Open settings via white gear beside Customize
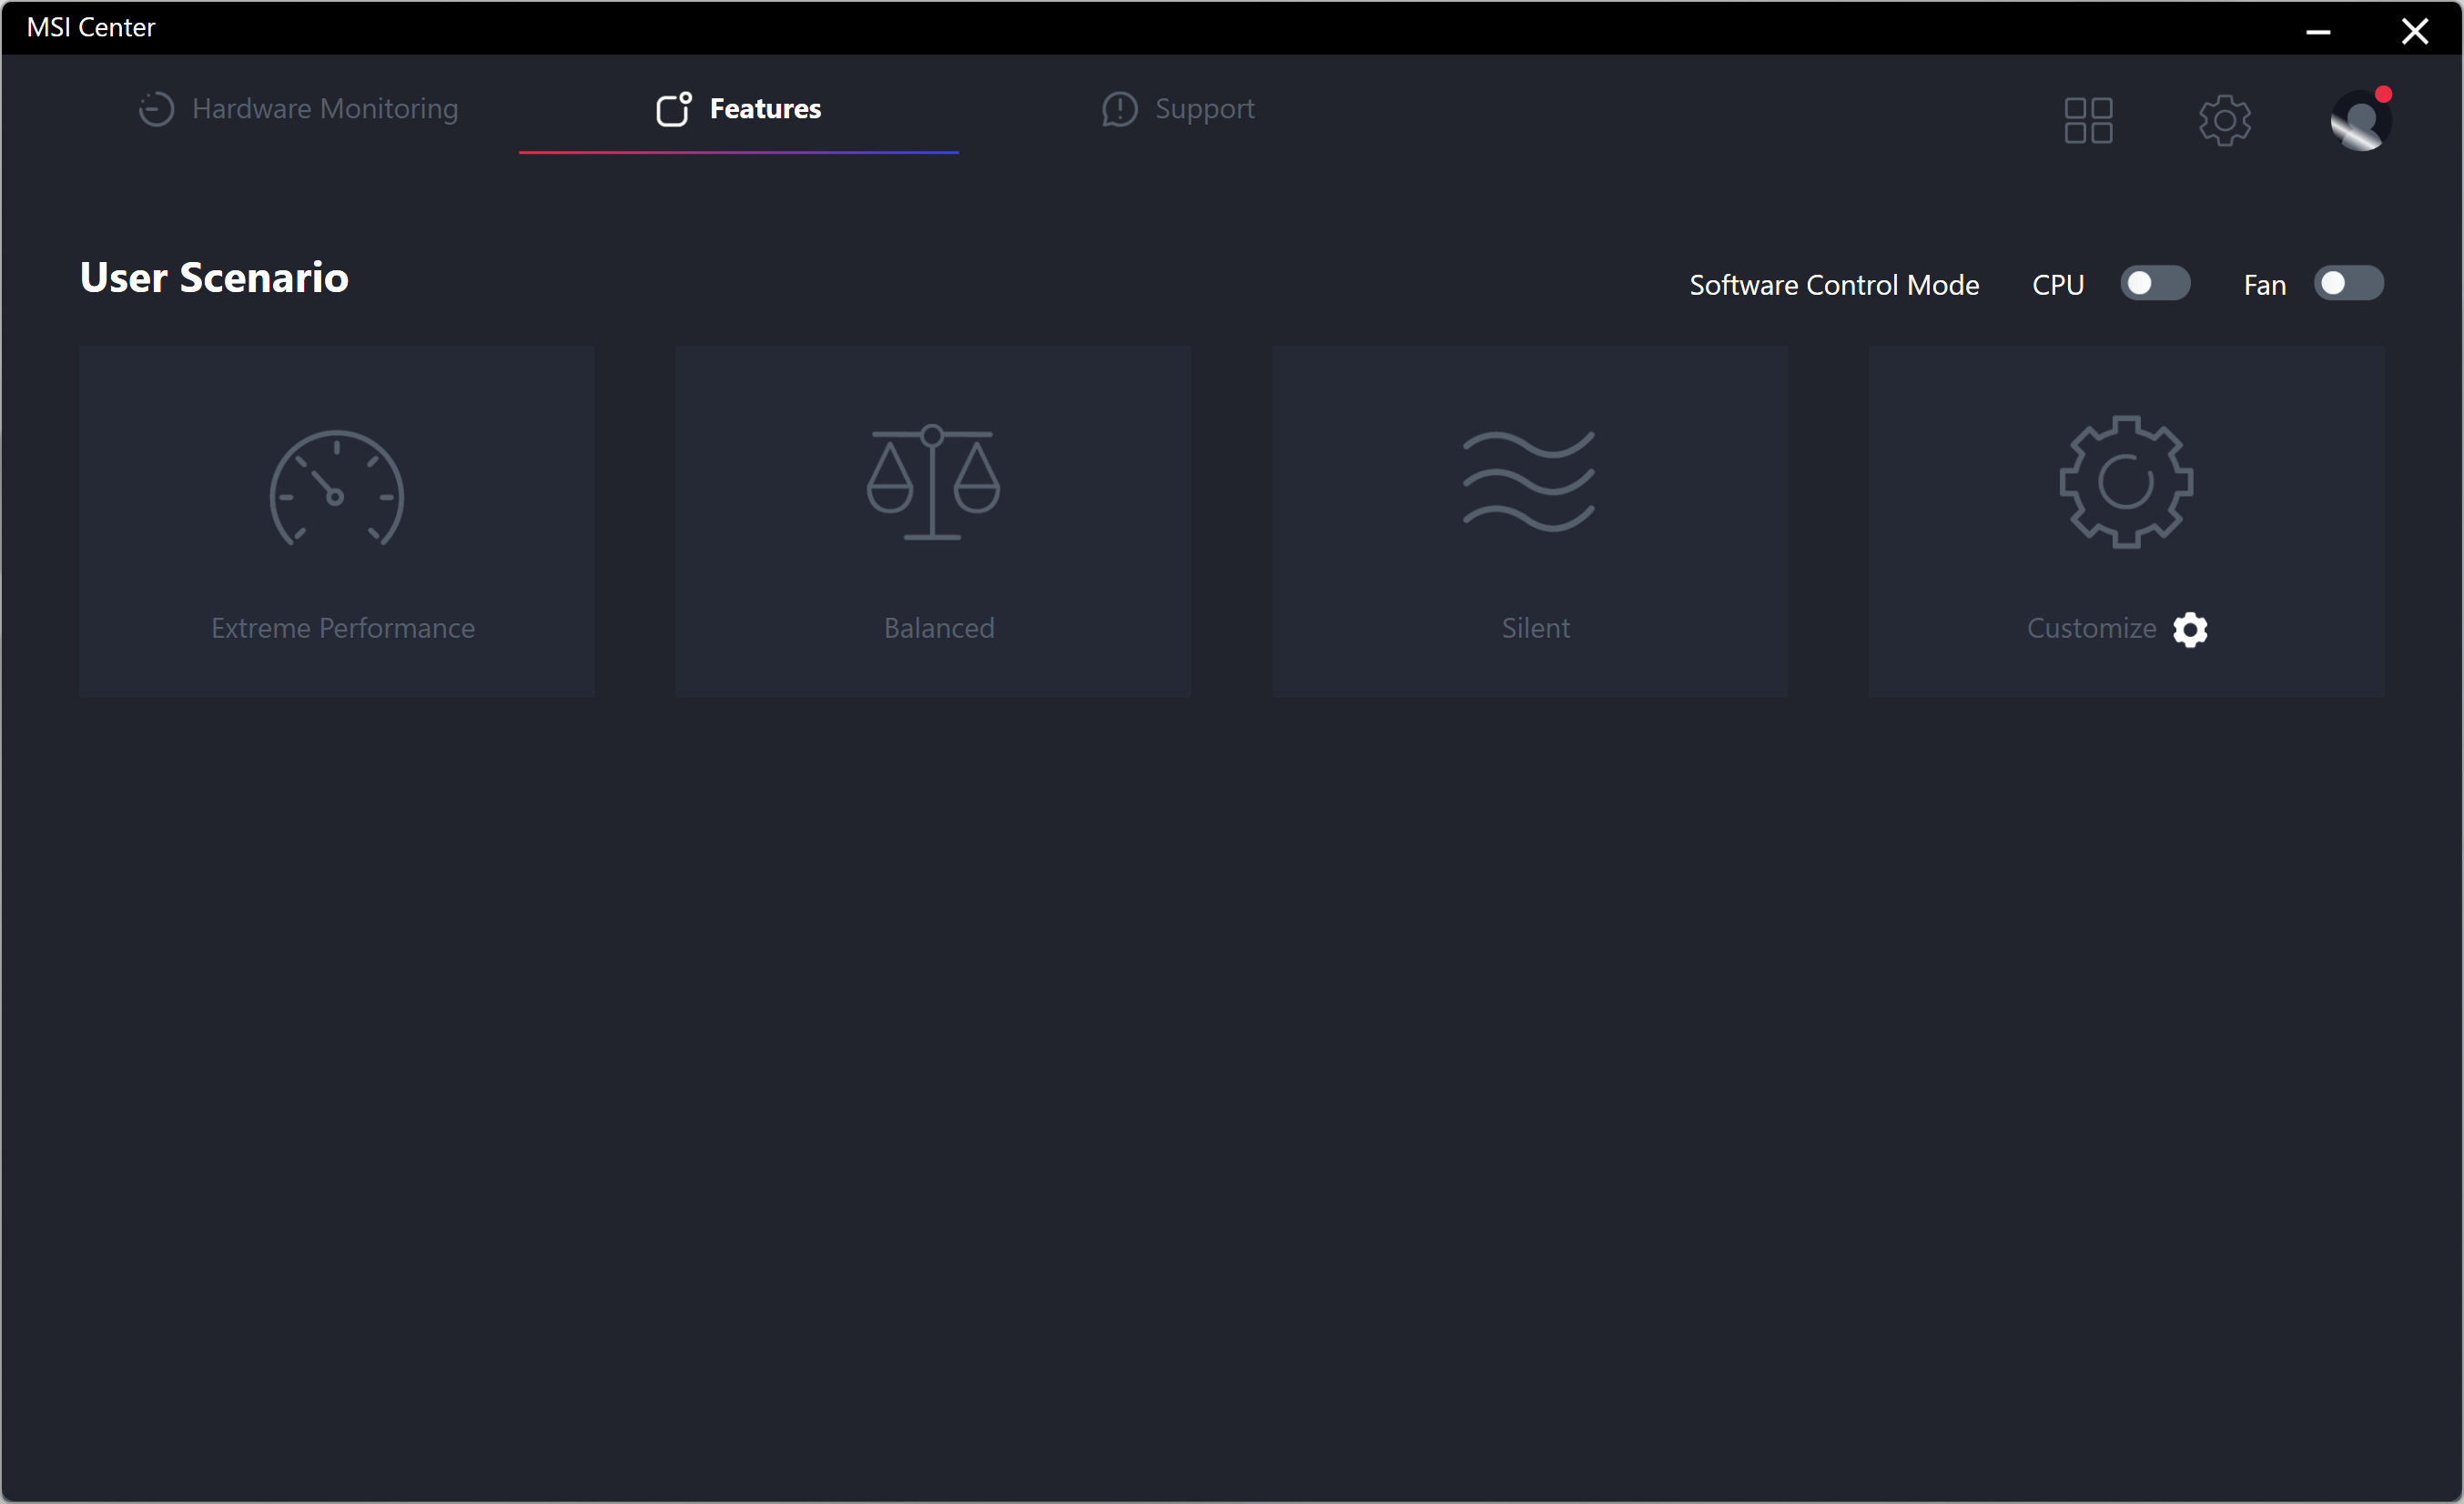This screenshot has height=1504, width=2464. (2189, 630)
